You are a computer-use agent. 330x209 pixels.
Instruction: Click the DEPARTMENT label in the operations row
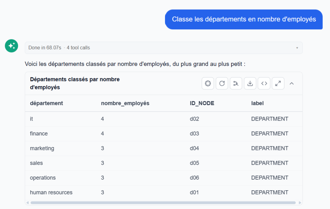click(x=270, y=178)
